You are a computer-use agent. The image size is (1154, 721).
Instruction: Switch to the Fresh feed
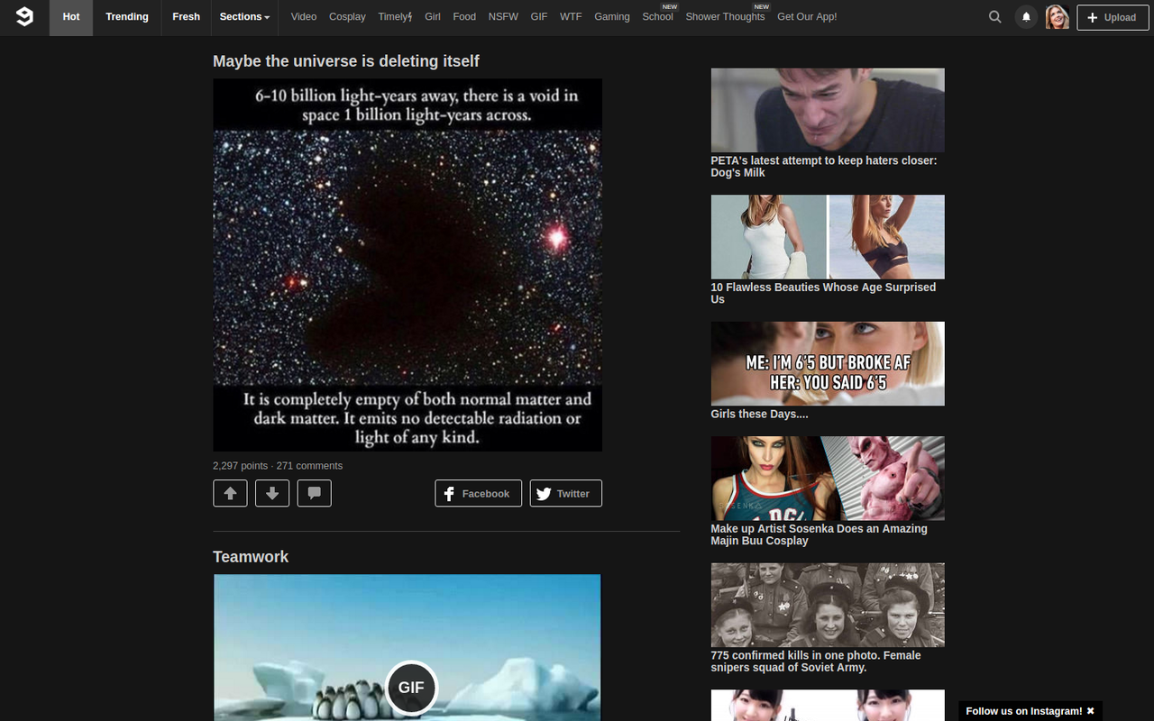click(186, 16)
